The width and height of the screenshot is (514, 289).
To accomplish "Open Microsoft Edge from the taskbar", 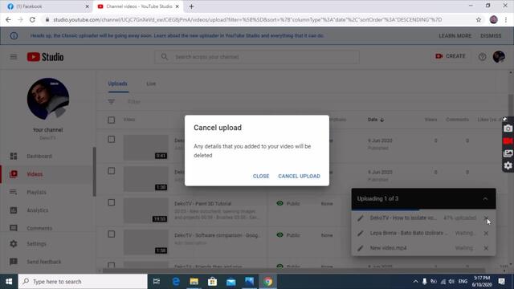I will tap(176, 282).
